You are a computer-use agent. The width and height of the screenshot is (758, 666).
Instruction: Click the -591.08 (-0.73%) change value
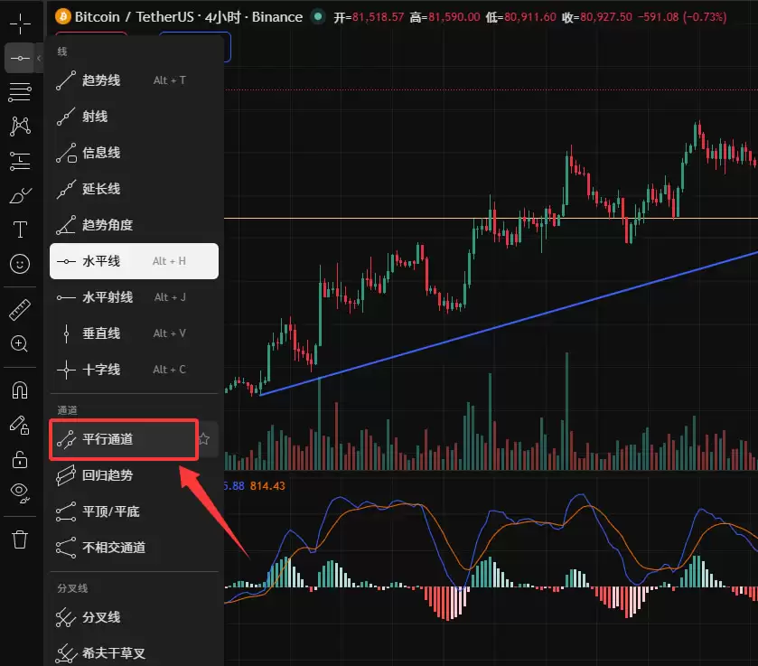tap(682, 17)
